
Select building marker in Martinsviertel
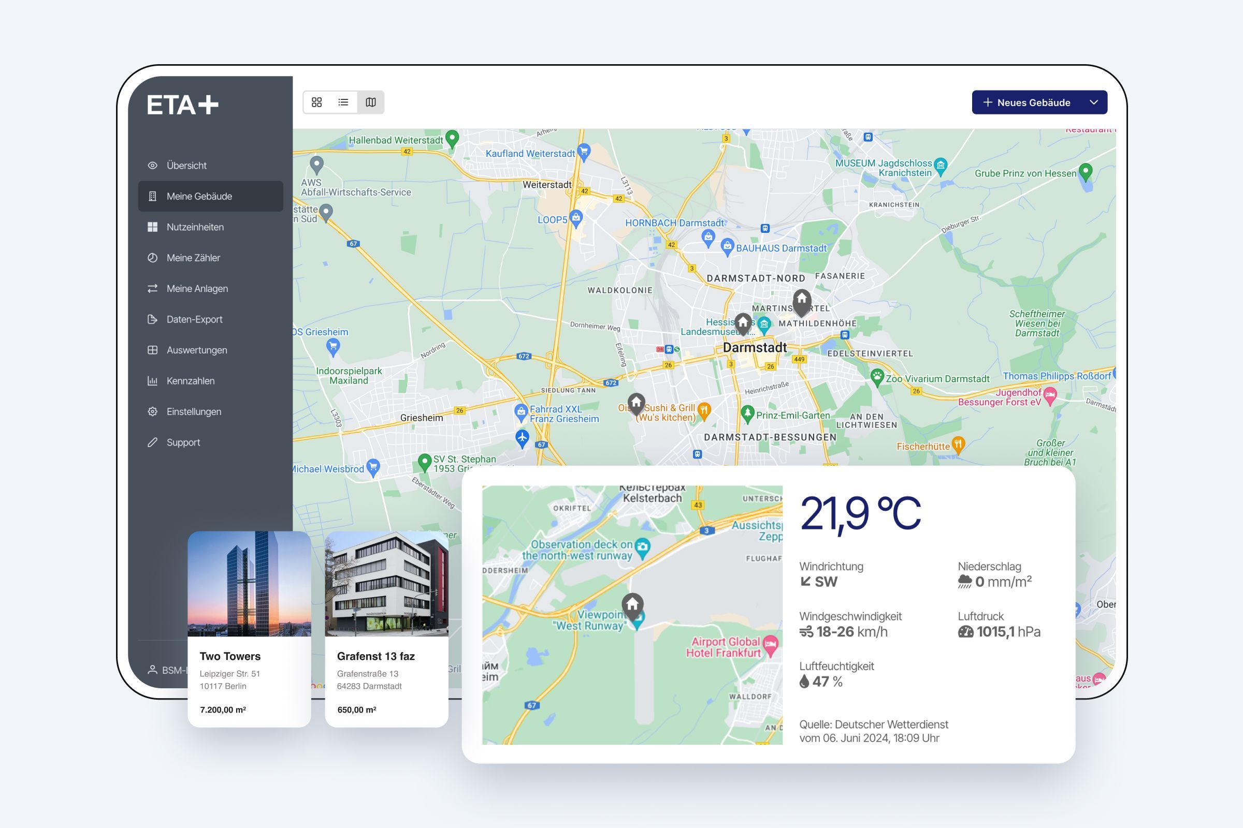(x=802, y=303)
